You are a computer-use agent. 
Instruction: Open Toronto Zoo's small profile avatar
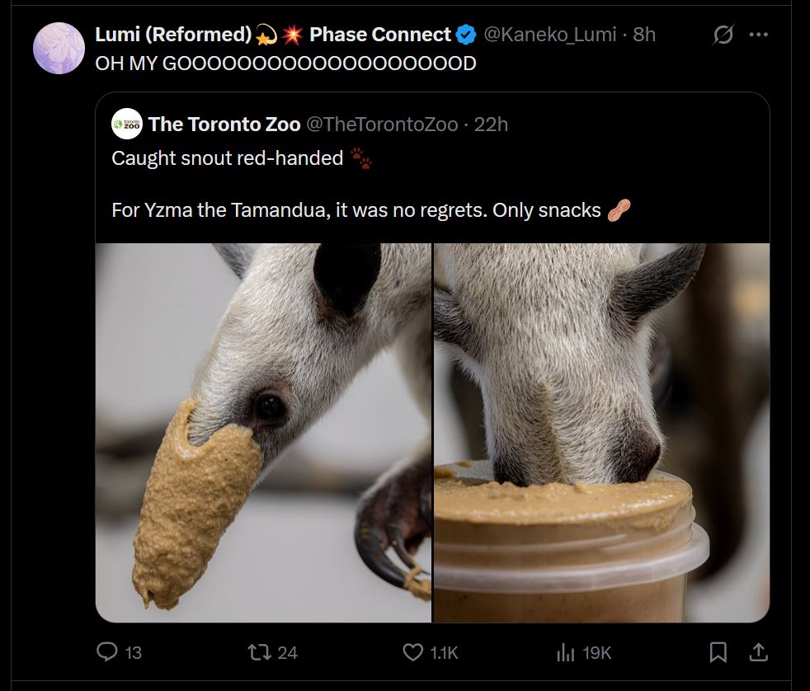point(126,125)
